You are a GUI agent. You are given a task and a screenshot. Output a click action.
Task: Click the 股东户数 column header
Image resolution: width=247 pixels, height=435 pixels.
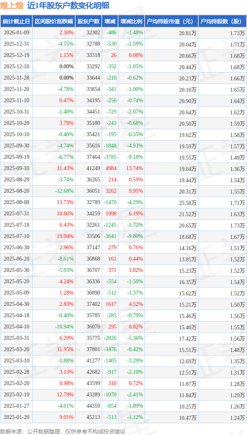point(88,21)
